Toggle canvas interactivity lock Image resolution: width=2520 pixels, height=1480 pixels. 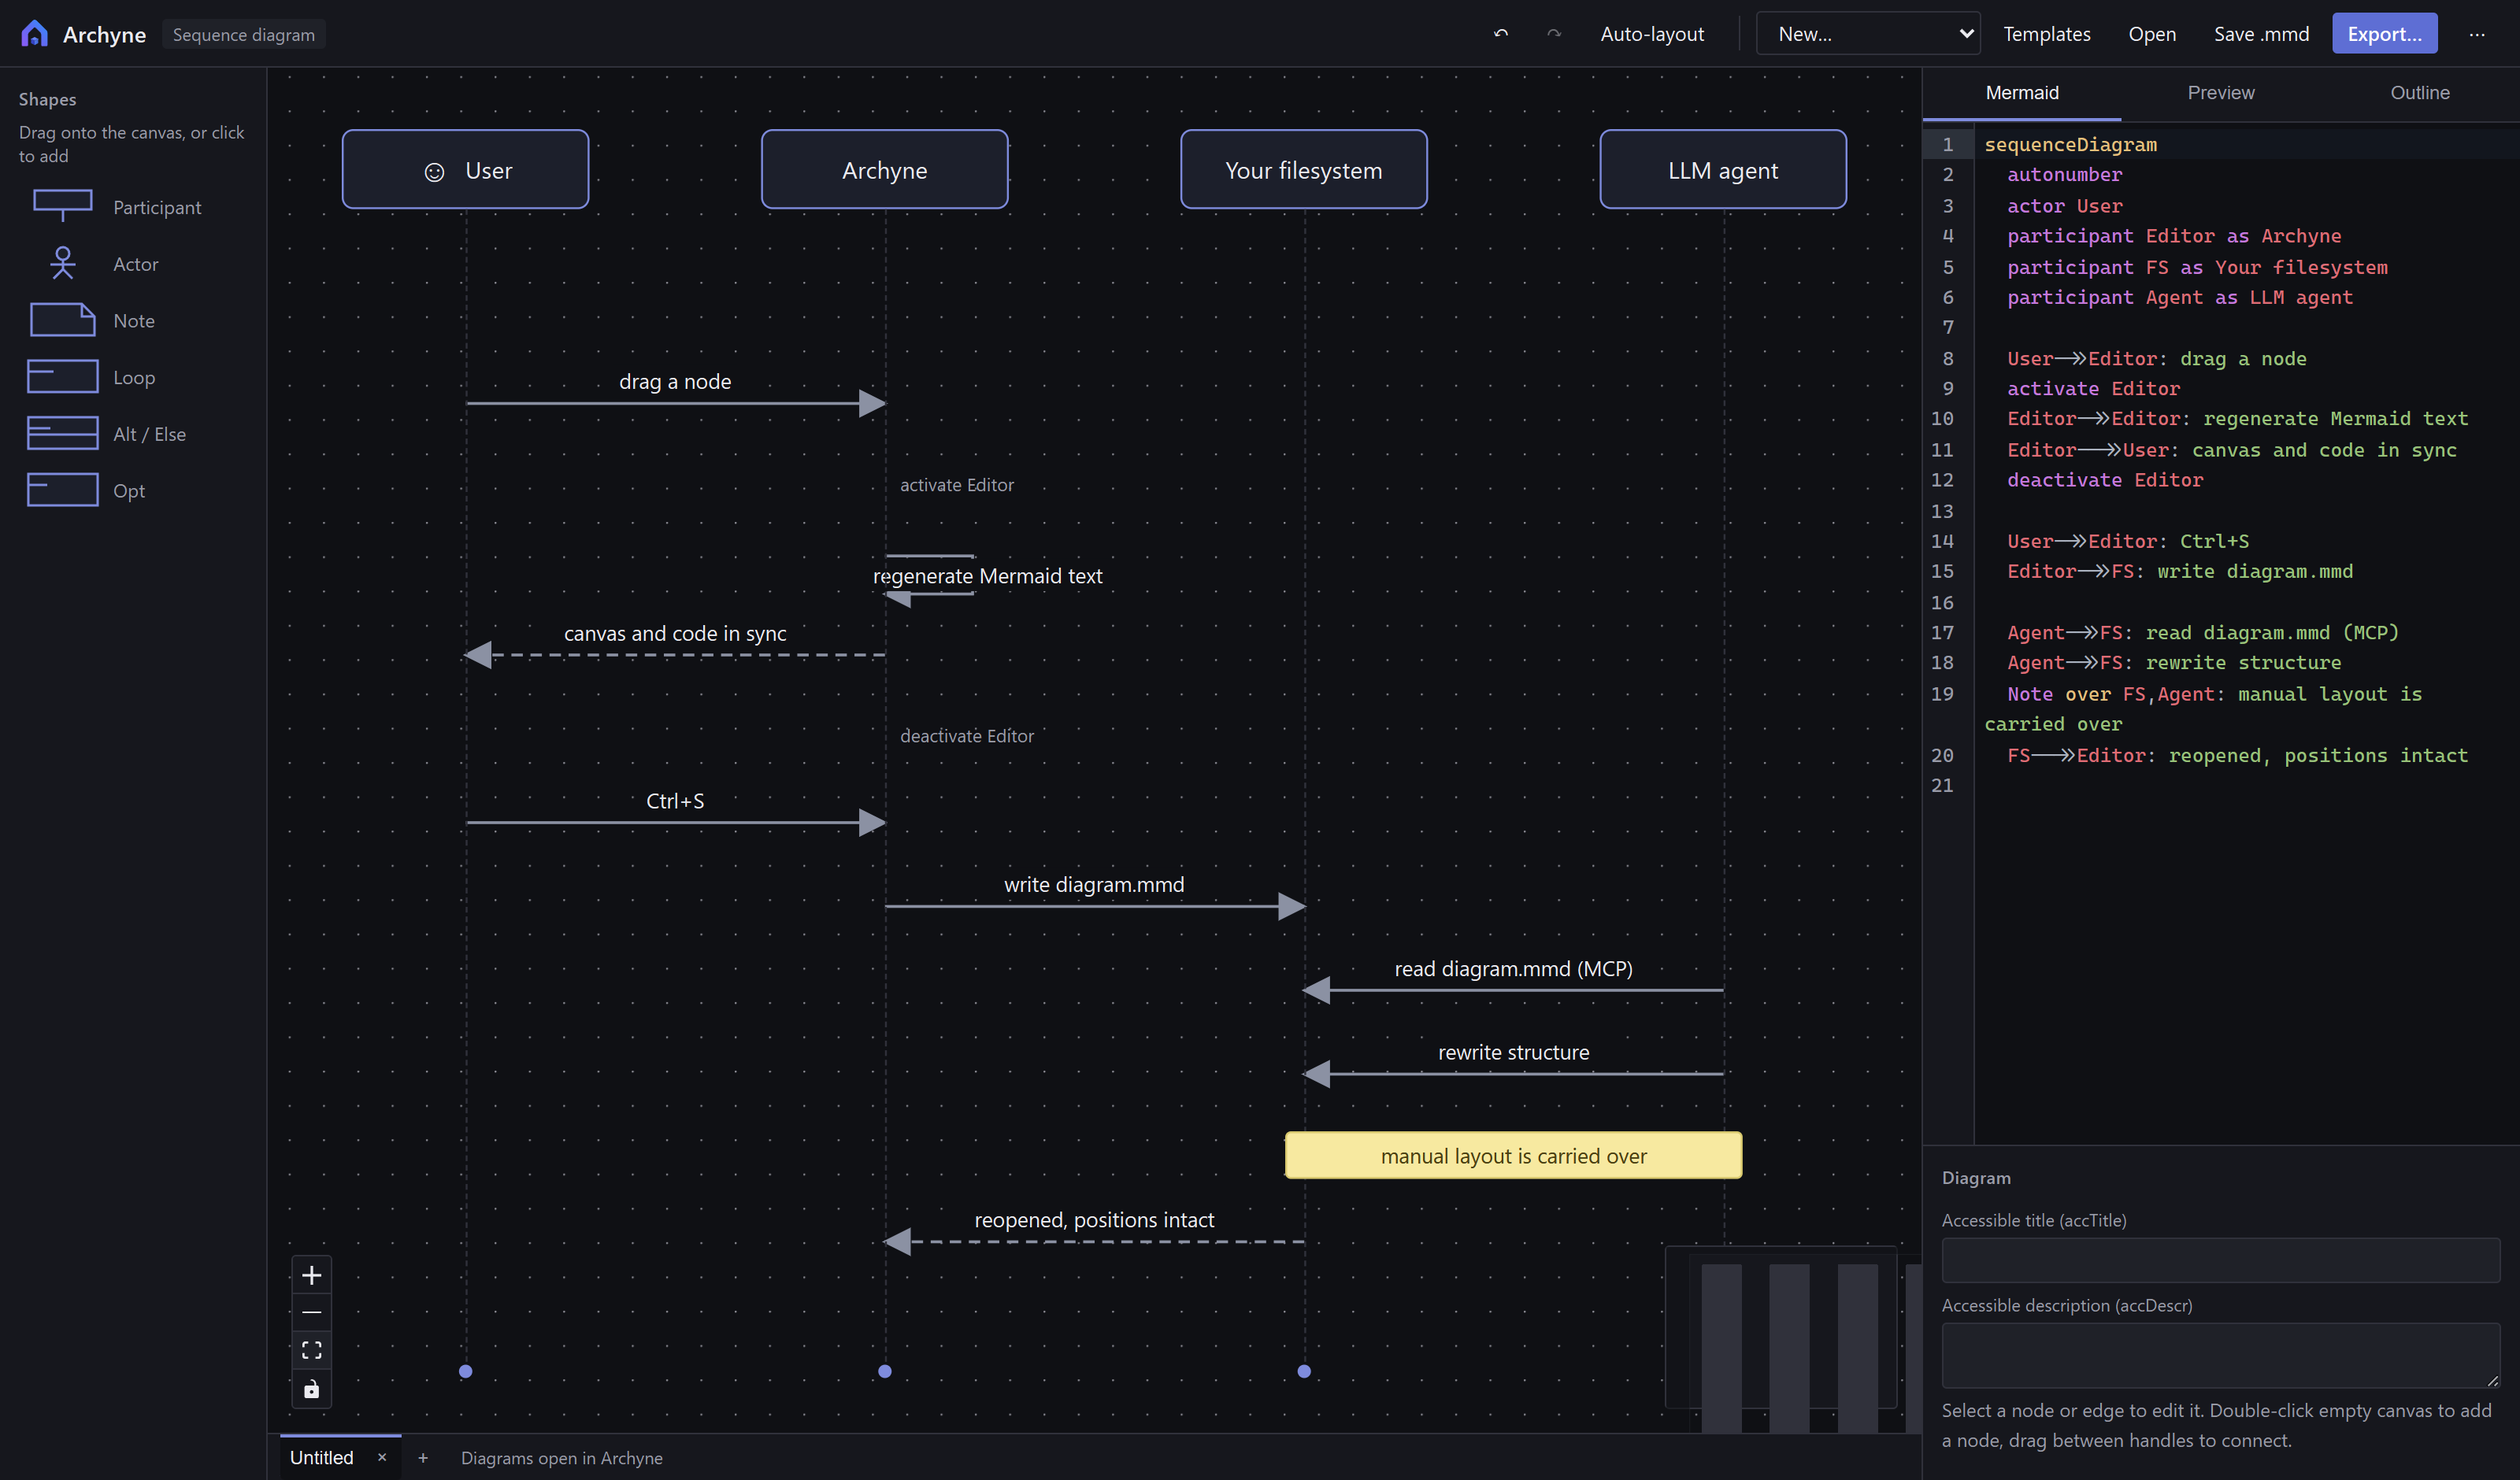pyautogui.click(x=311, y=1389)
